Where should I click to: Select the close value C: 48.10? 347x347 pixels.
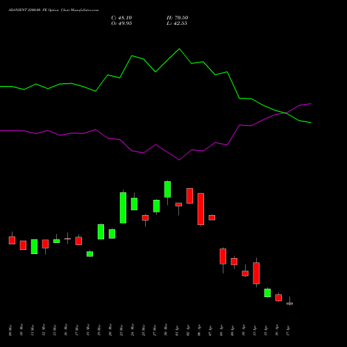point(121,18)
